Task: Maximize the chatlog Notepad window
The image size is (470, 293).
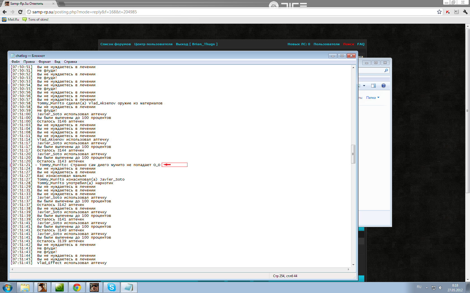Action: click(x=342, y=56)
